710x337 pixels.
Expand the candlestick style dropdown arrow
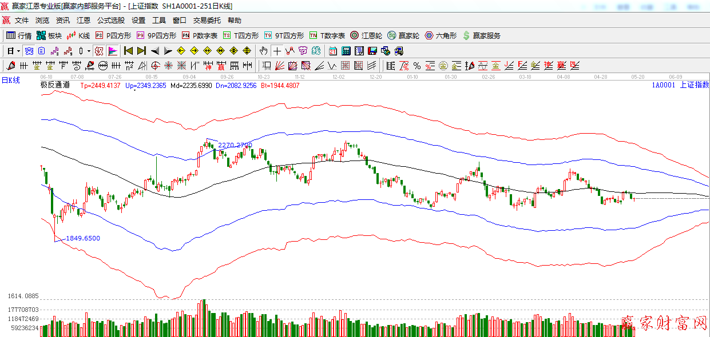tap(90, 51)
